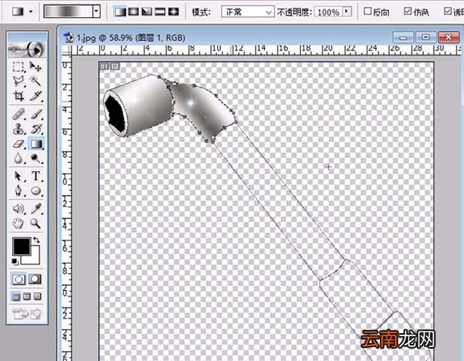Select the Dodge tool

[x=36, y=159]
